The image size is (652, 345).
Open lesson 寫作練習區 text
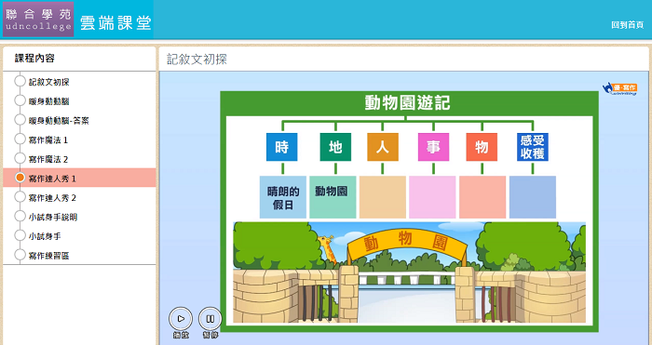pyautogui.click(x=49, y=256)
